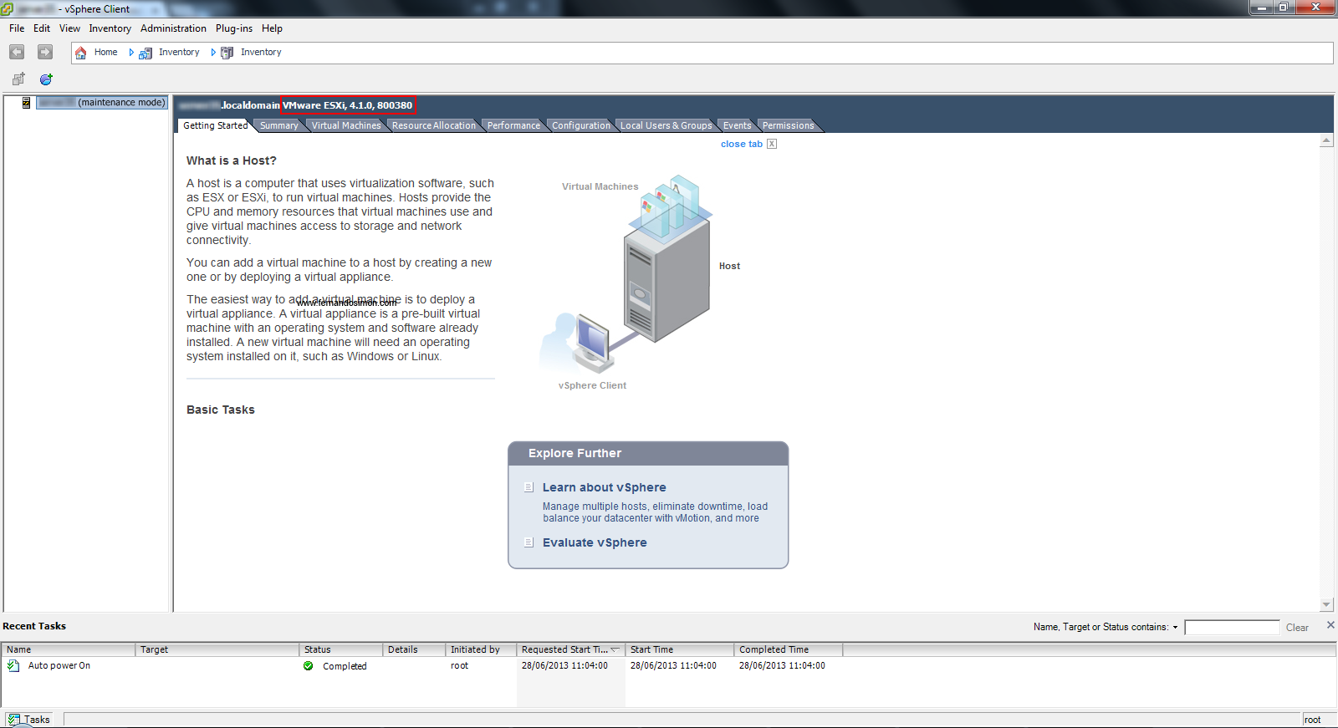Click the root initiated-by cell
This screenshot has width=1338, height=728.
[x=459, y=666]
